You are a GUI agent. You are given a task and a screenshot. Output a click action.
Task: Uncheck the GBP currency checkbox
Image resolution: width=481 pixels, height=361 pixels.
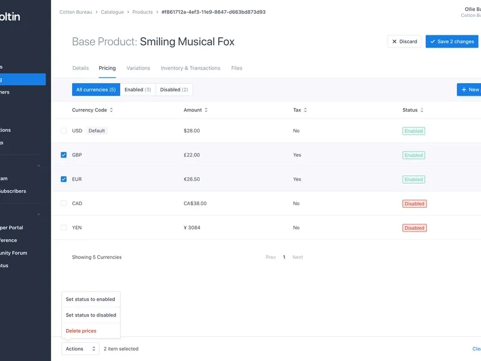tap(64, 155)
